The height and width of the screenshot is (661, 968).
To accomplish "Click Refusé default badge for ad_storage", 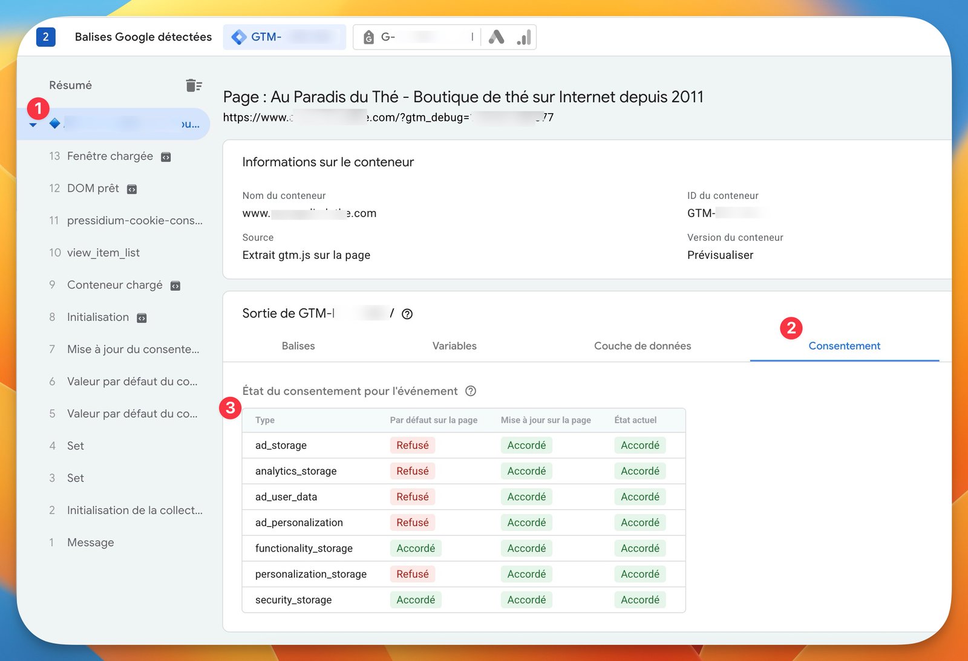I will 413,445.
